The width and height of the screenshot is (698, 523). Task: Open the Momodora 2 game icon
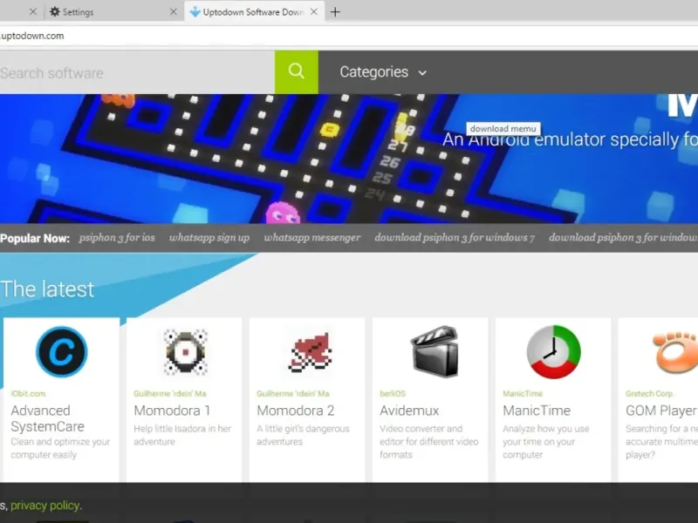point(310,352)
